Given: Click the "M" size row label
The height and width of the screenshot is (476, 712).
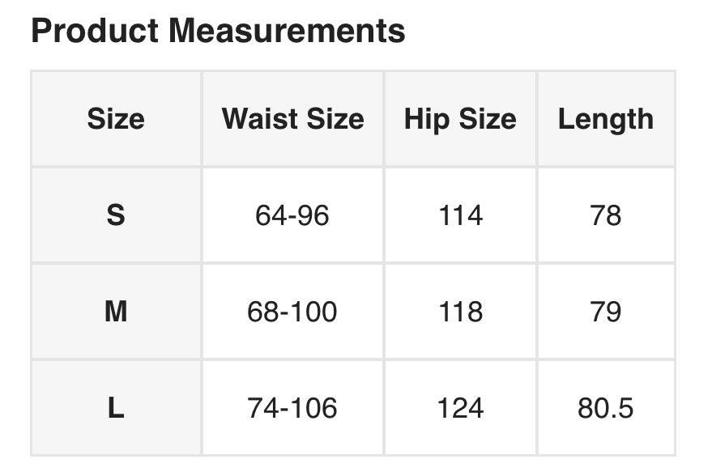Looking at the screenshot, I should 116,312.
